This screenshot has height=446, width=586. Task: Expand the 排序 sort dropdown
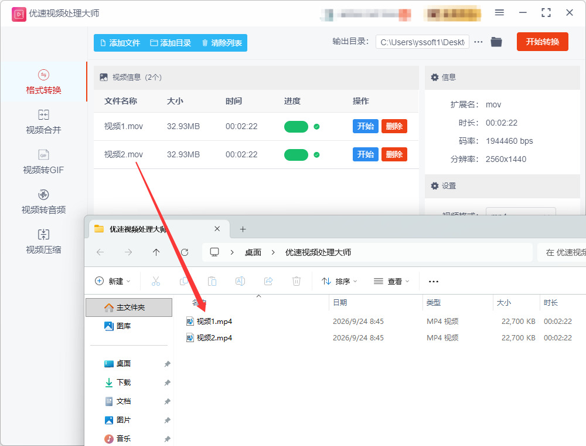click(x=339, y=281)
